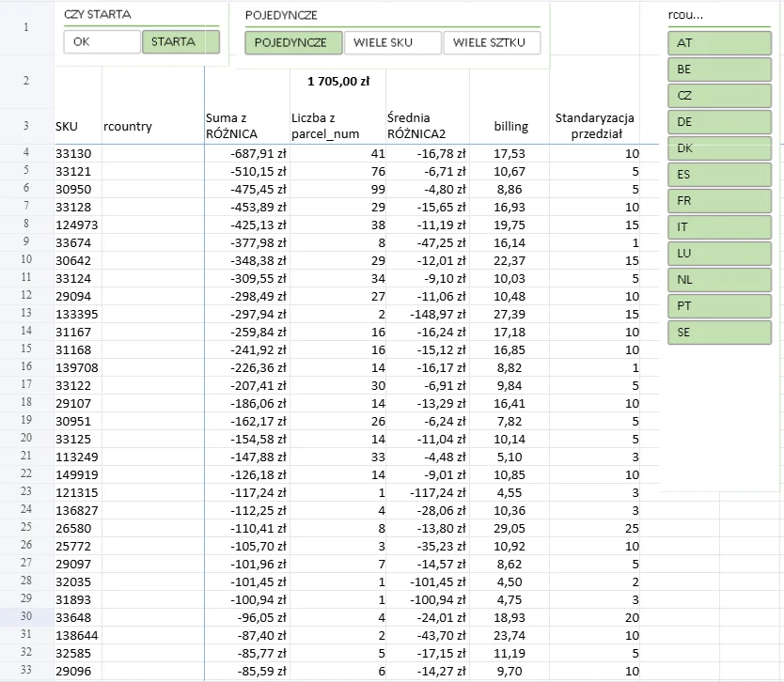Viewport: 784px width, 682px height.
Task: Select the 'Standaryzacja przedział' header cell
Action: tap(595, 126)
